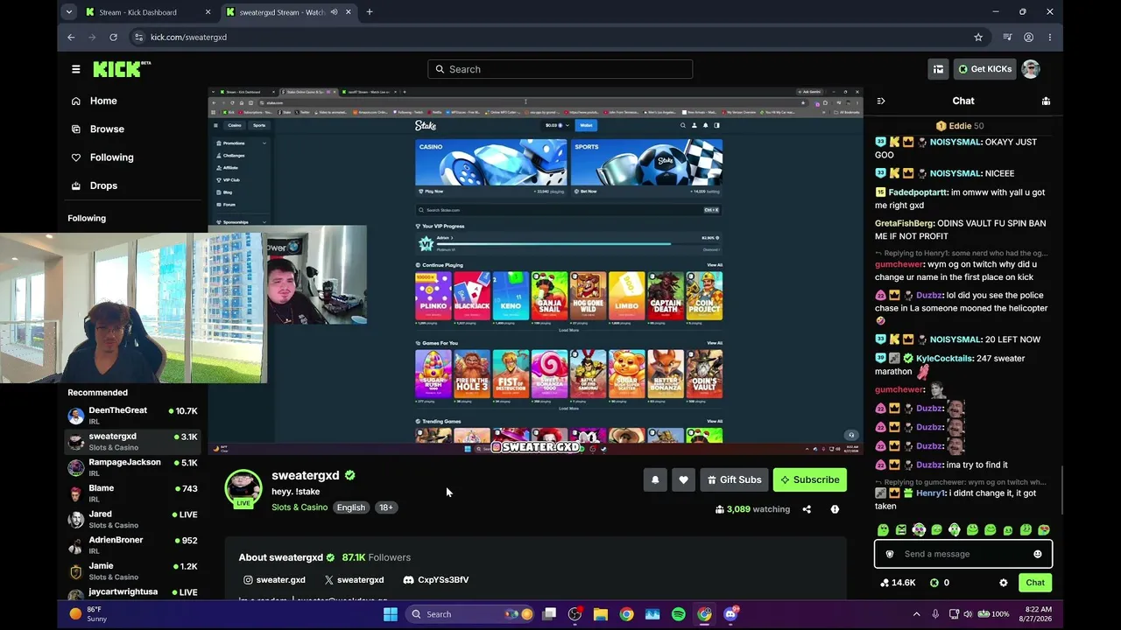Mute the sweatergxd Stream tab audio
Image resolution: width=1121 pixels, height=630 pixels.
(334, 12)
